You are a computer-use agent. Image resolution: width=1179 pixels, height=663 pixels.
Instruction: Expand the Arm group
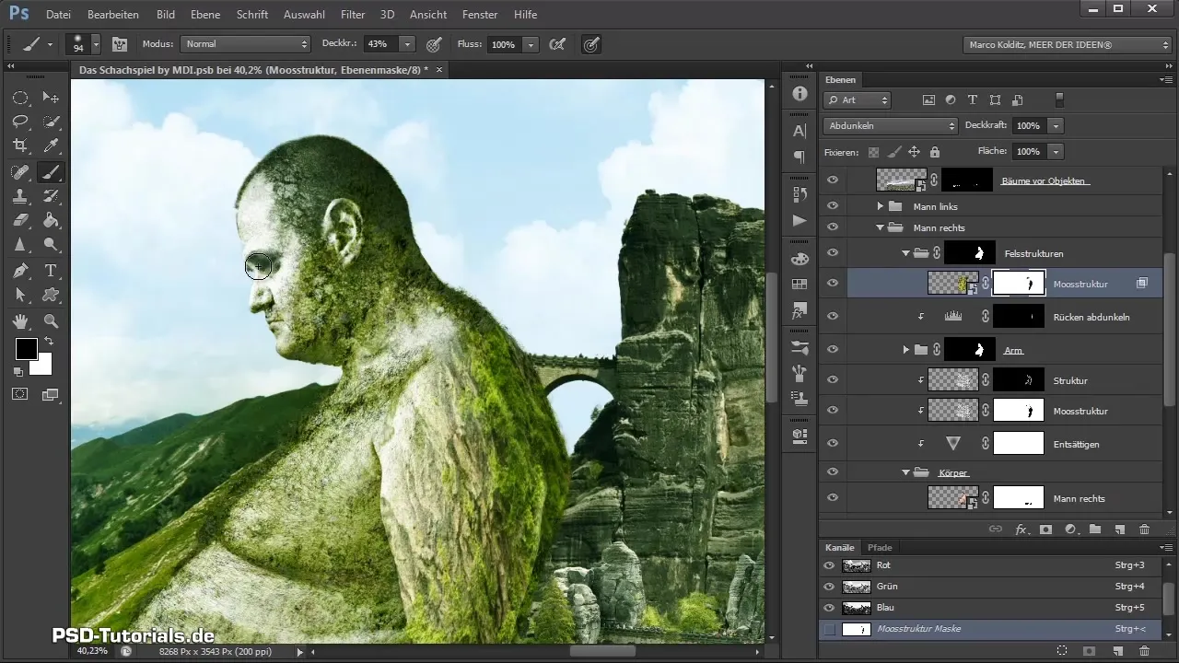pos(905,350)
